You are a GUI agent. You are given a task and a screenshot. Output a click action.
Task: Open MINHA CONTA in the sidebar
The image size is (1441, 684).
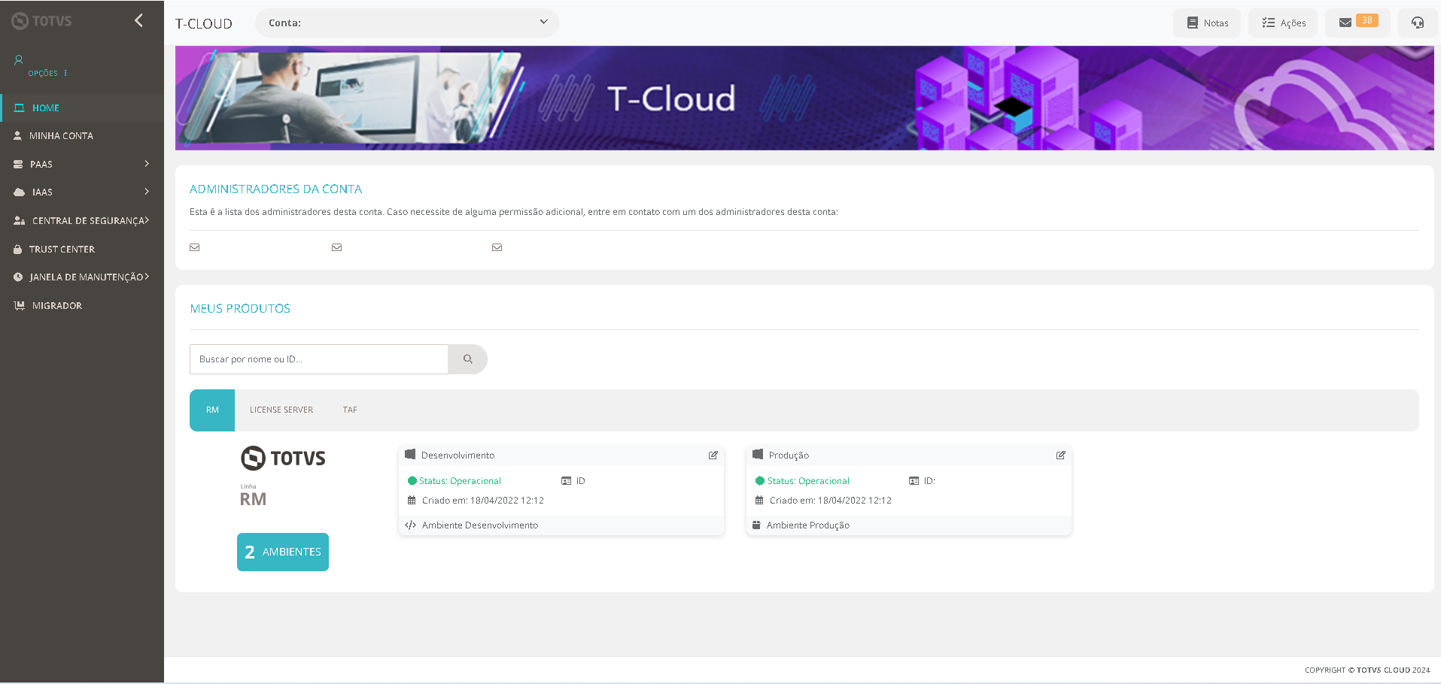coord(82,136)
